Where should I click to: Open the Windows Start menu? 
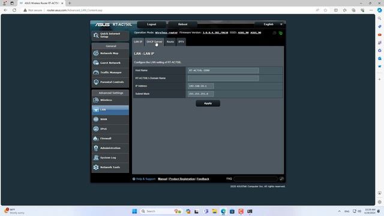point(134,211)
